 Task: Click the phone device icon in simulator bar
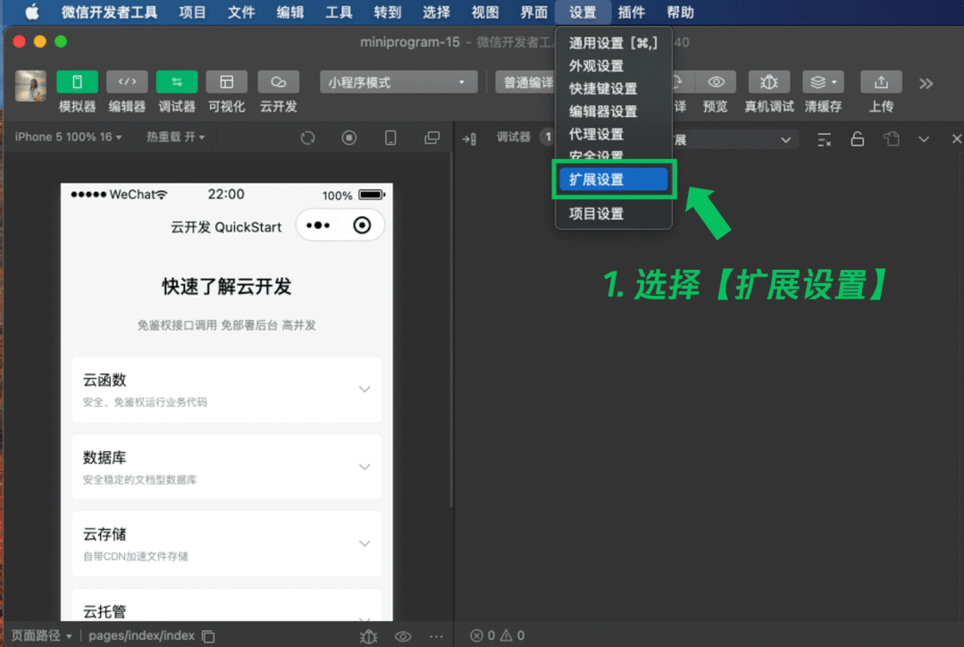click(x=390, y=138)
